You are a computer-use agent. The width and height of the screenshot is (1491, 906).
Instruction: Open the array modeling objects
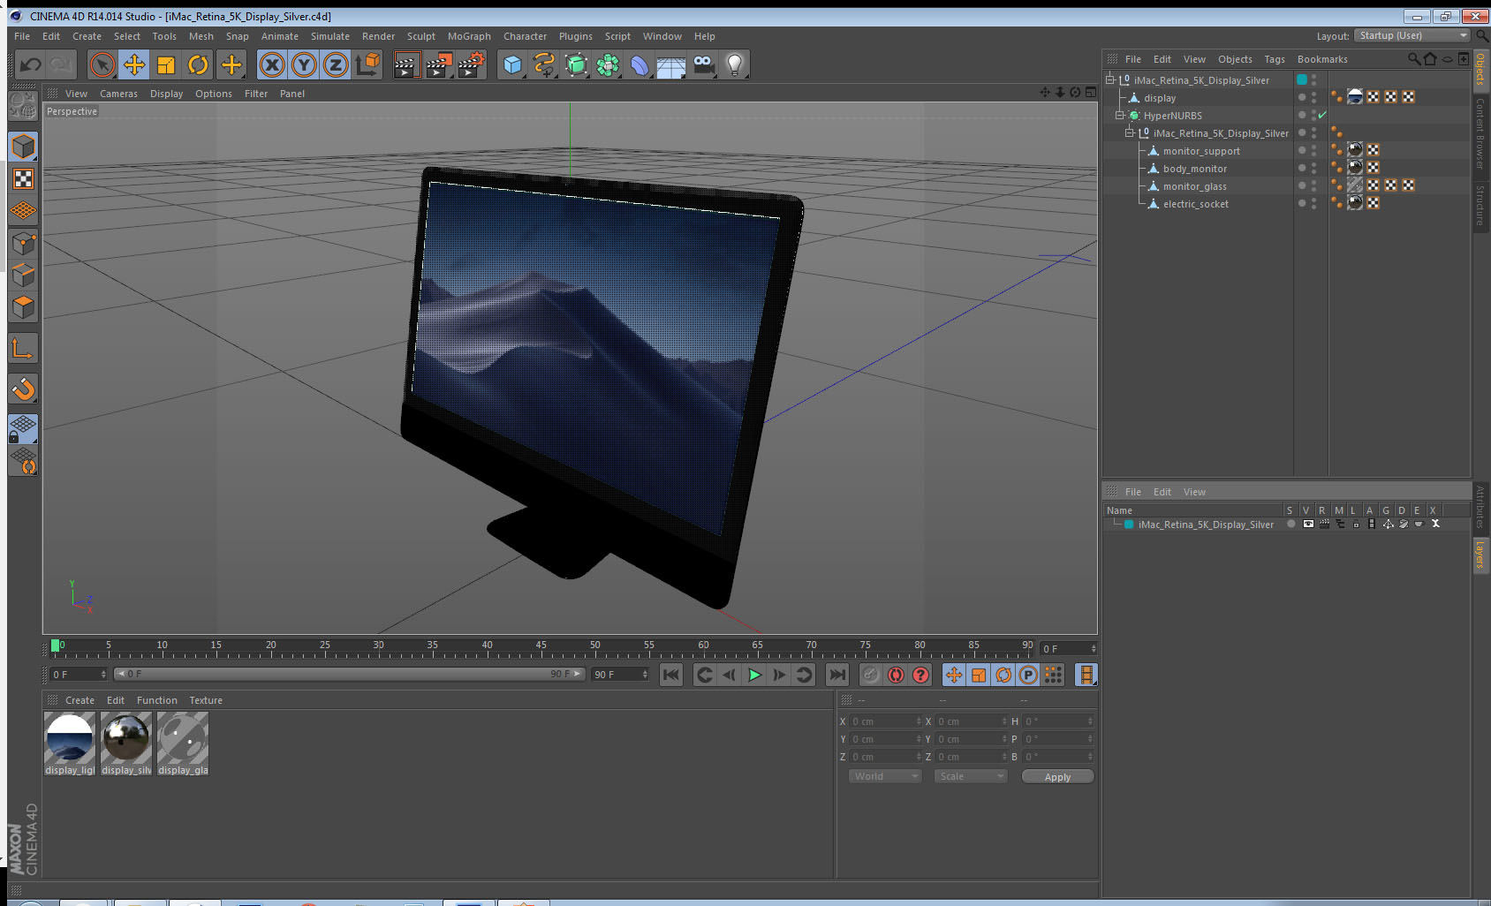click(608, 64)
